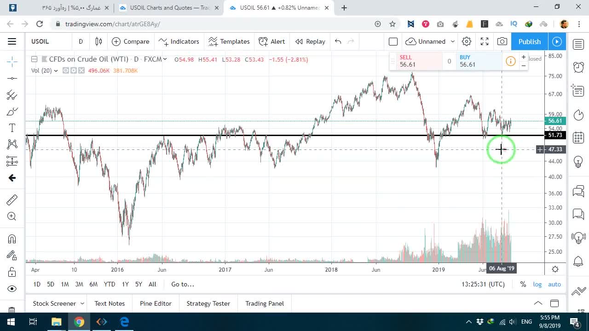Viewport: 589px width, 331px height.
Task: Select the black horizontal line at 51.73
Action: 285,135
